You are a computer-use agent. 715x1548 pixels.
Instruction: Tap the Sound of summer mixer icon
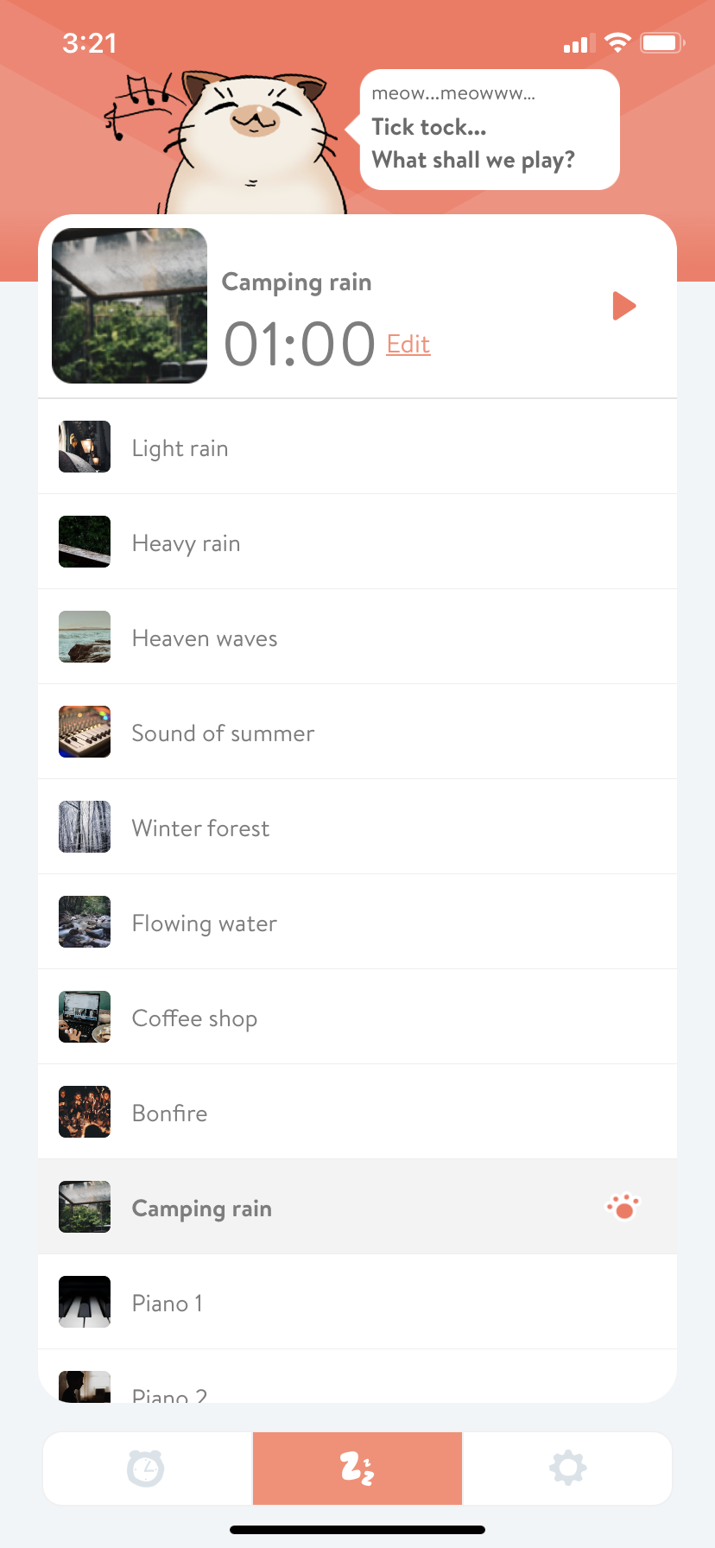[85, 732]
